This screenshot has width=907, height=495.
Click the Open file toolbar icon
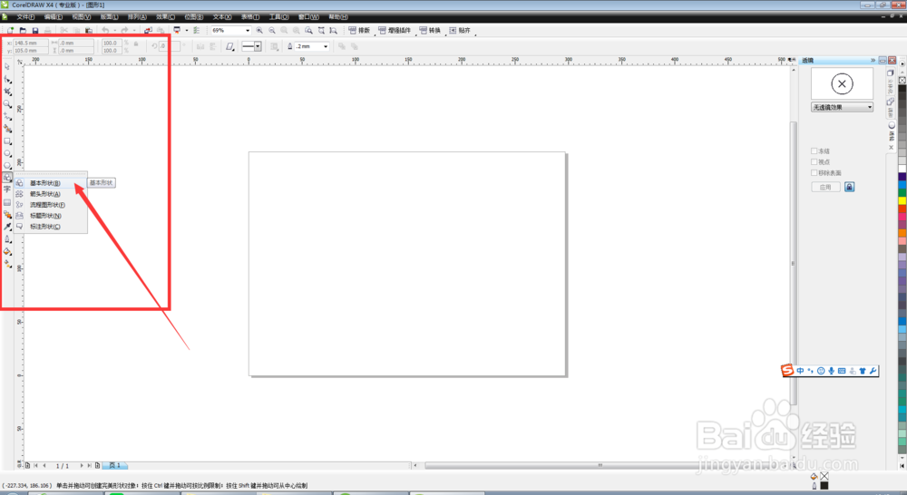tap(24, 30)
